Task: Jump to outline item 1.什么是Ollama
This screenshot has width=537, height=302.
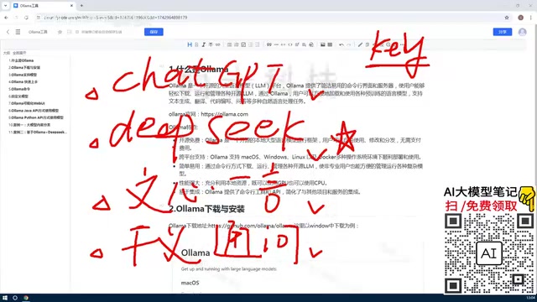Action: (21, 60)
